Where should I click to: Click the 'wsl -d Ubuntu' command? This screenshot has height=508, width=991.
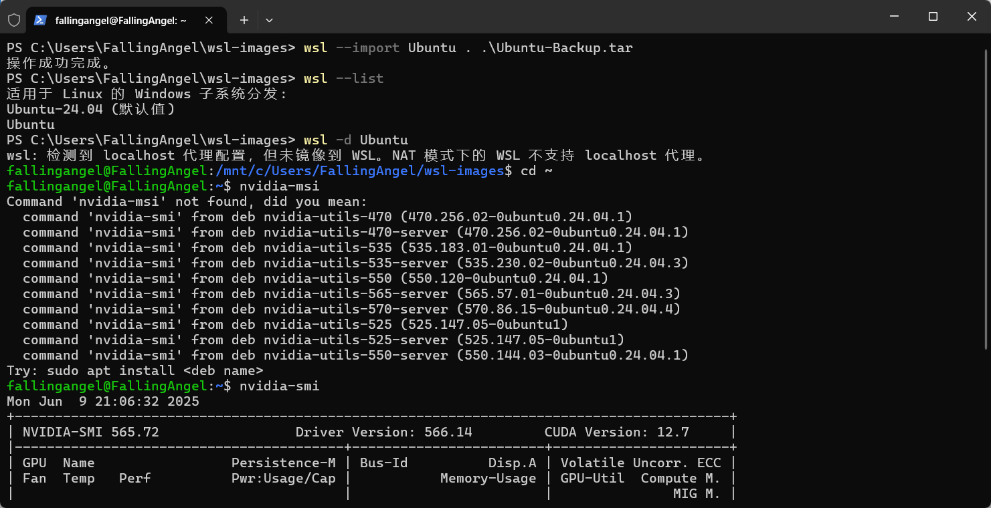(x=356, y=140)
